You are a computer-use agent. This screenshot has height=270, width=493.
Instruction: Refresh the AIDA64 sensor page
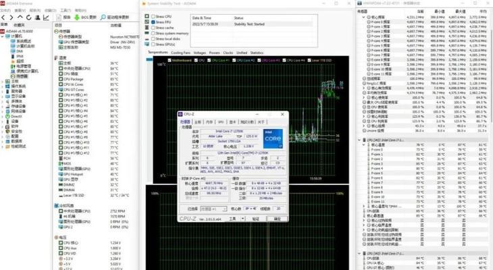[28, 18]
